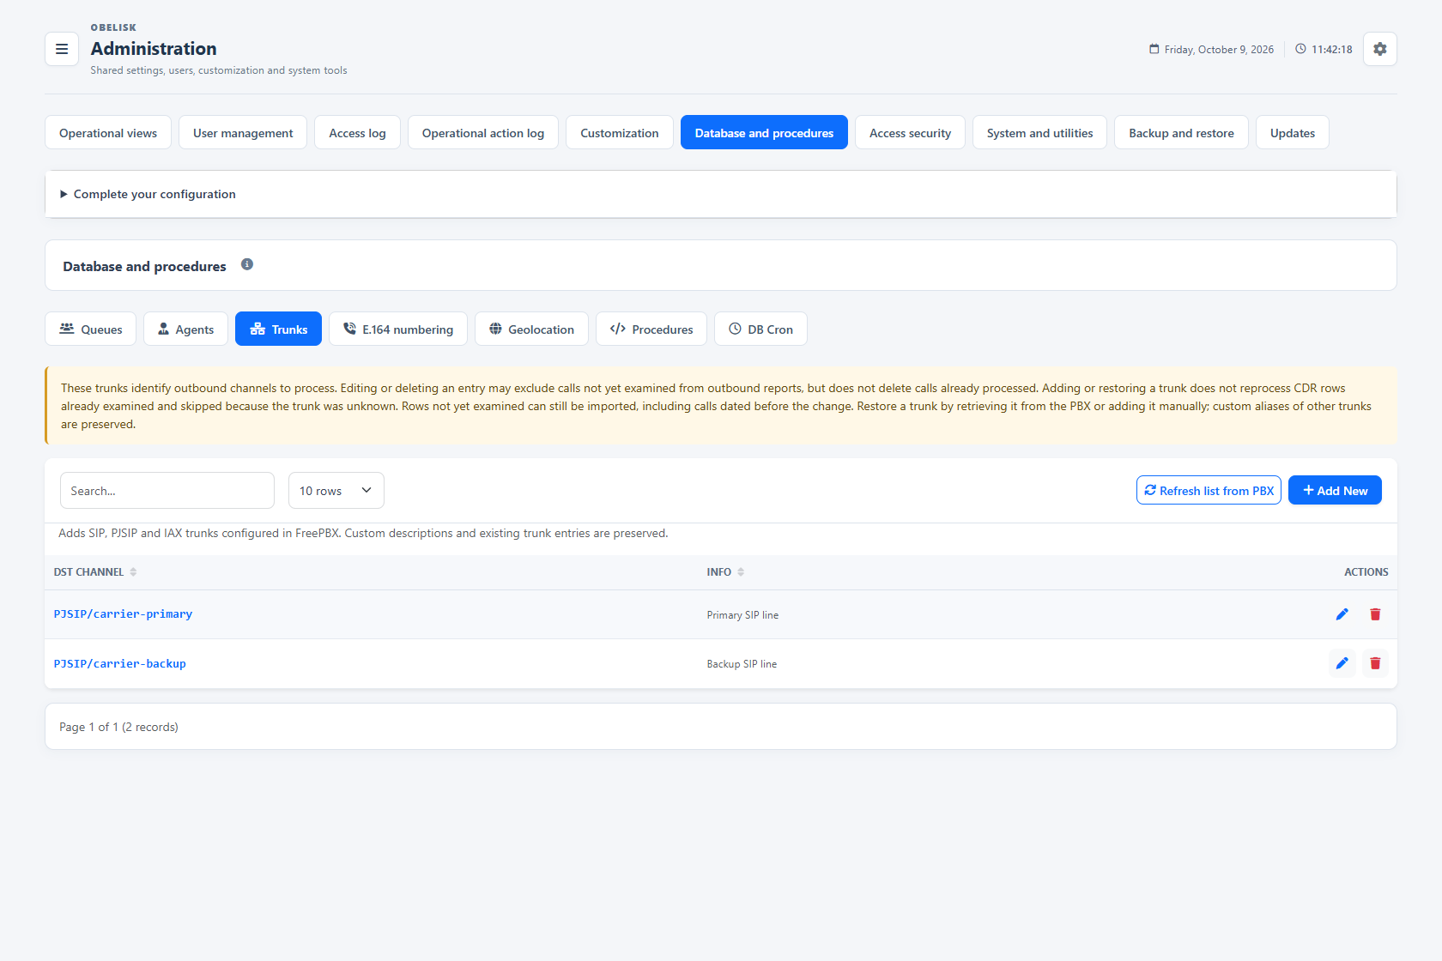The width and height of the screenshot is (1442, 961).
Task: Open the hamburger navigation menu
Action: tap(62, 49)
